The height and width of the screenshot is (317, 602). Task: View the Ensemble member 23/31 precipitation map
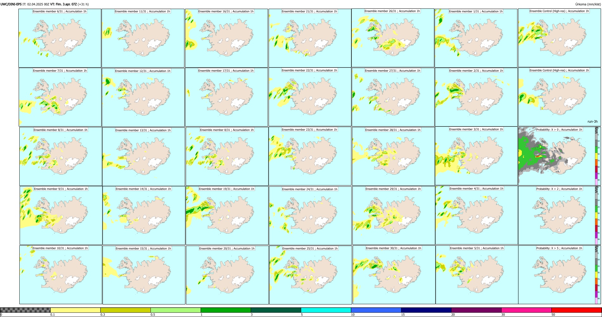310,156
